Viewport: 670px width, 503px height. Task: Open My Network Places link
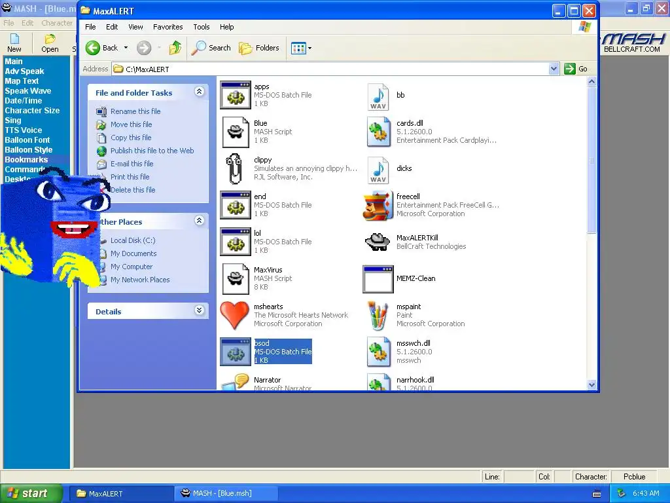point(140,280)
